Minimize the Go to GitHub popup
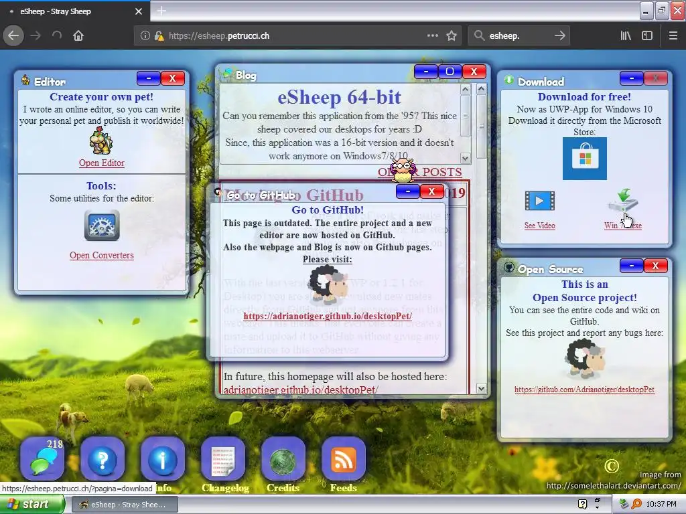The width and height of the screenshot is (686, 514). 408,191
